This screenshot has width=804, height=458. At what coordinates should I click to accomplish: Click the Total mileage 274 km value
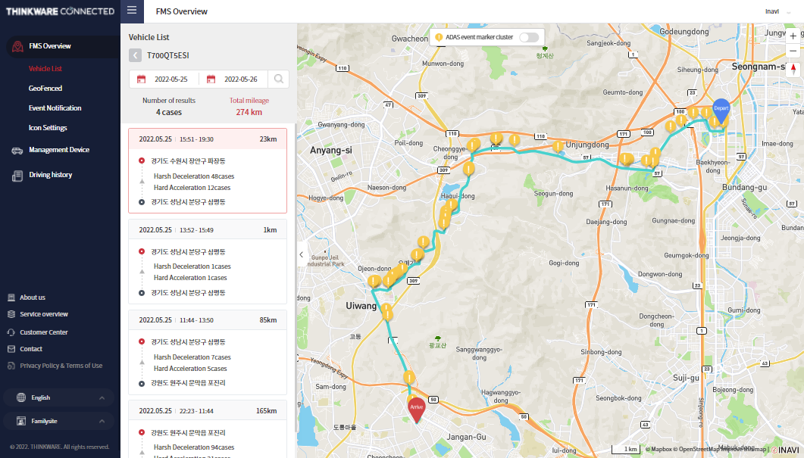[x=249, y=112]
